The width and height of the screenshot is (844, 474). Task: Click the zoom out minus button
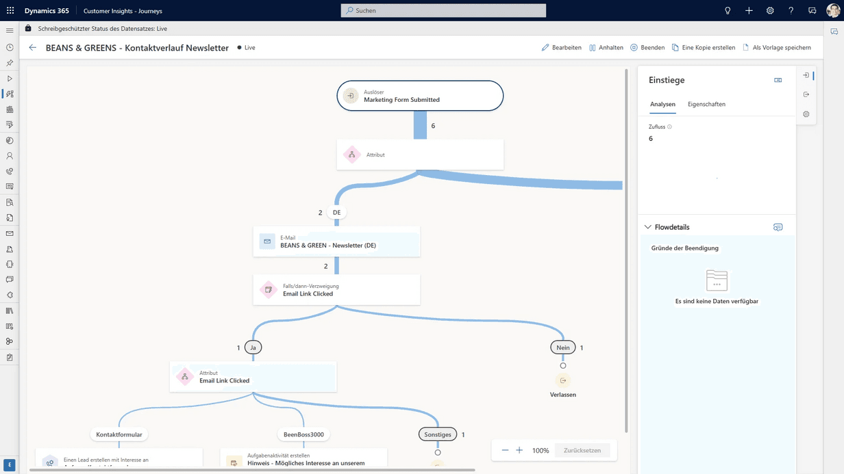click(x=505, y=450)
